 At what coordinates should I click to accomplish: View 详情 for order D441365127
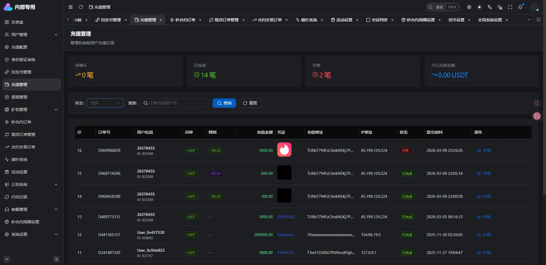[484, 235]
